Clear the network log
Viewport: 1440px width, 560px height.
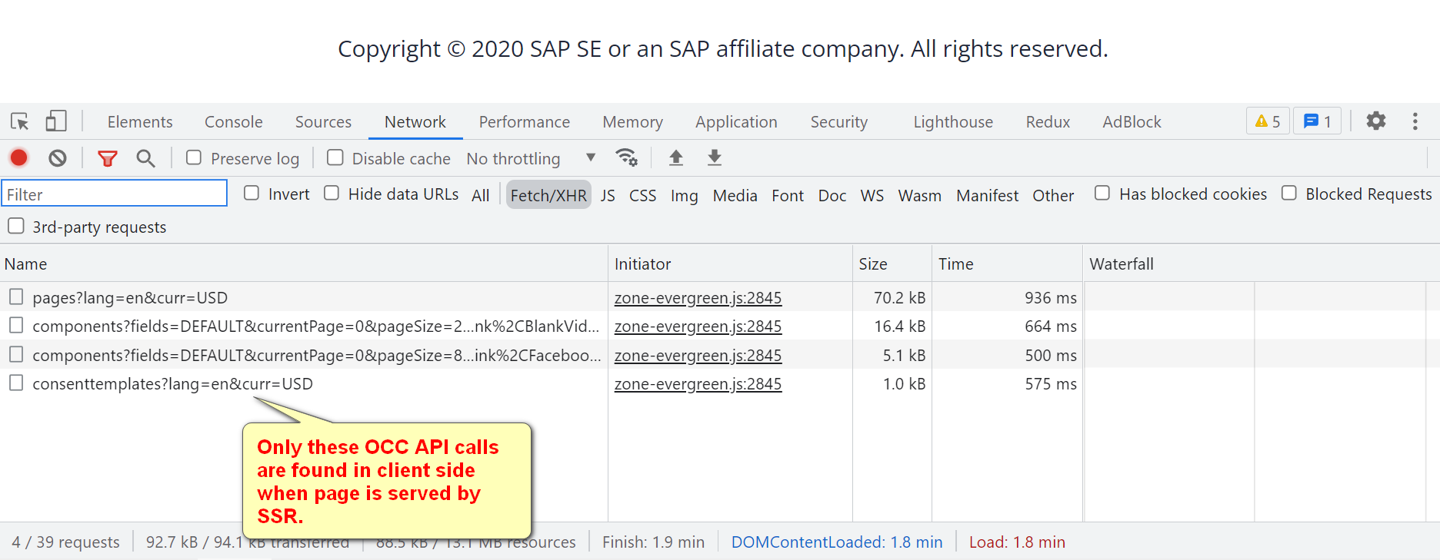tap(58, 158)
